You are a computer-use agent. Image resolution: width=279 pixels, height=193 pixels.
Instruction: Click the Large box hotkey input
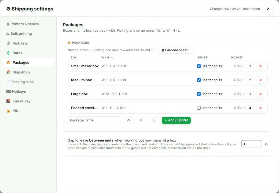250,94
